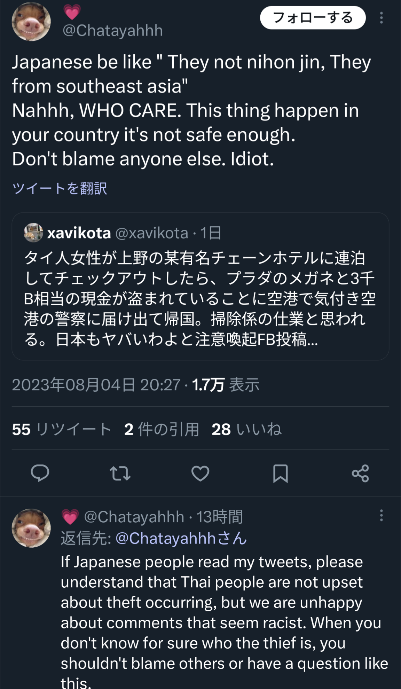Image resolution: width=401 pixels, height=689 pixels.
Task: View the 28 いいね likes list
Action: (246, 429)
